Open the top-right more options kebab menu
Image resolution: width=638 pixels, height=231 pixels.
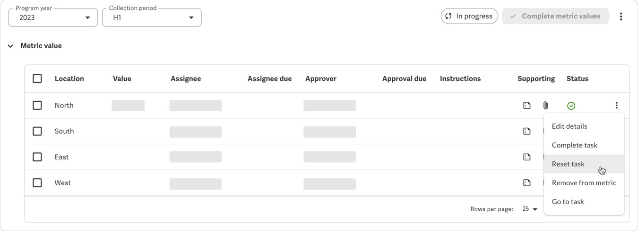pyautogui.click(x=621, y=16)
